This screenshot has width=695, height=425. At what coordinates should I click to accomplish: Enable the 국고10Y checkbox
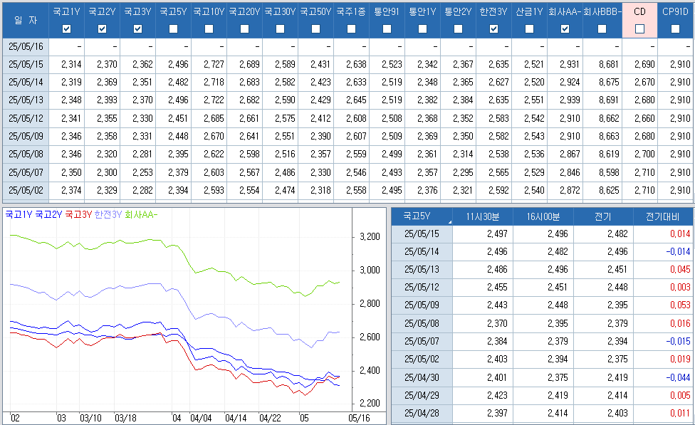tap(209, 29)
